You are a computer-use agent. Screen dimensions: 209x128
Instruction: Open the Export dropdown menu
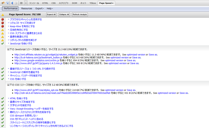click(x=39, y=8)
